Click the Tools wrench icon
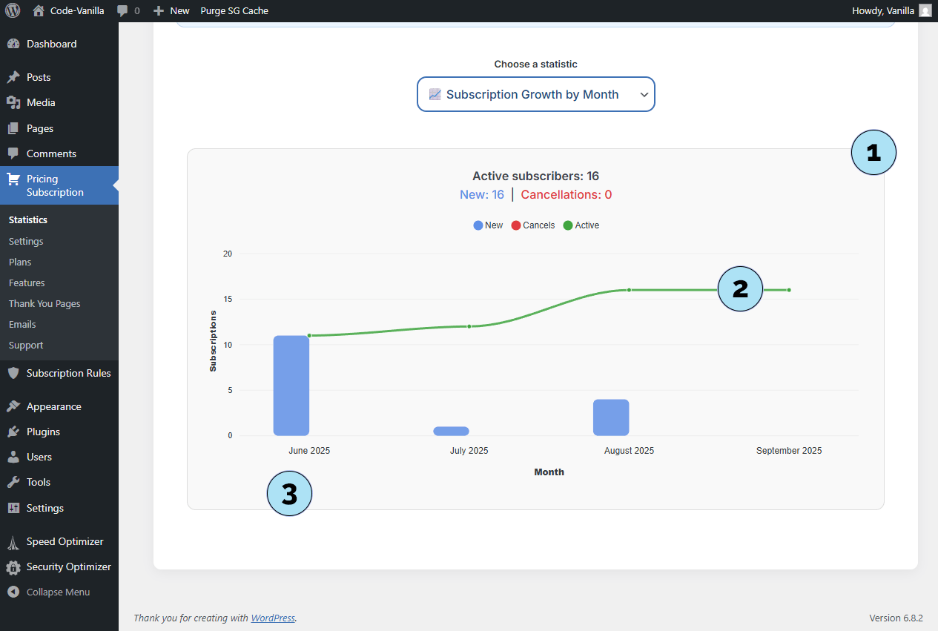Image resolution: width=938 pixels, height=631 pixels. click(x=13, y=482)
